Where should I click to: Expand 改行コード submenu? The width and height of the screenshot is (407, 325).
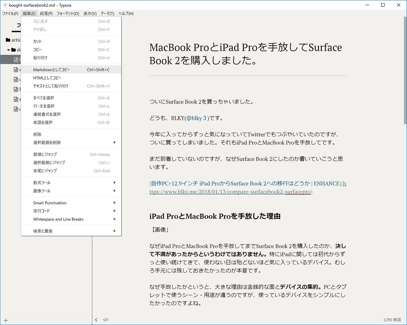click(x=71, y=211)
